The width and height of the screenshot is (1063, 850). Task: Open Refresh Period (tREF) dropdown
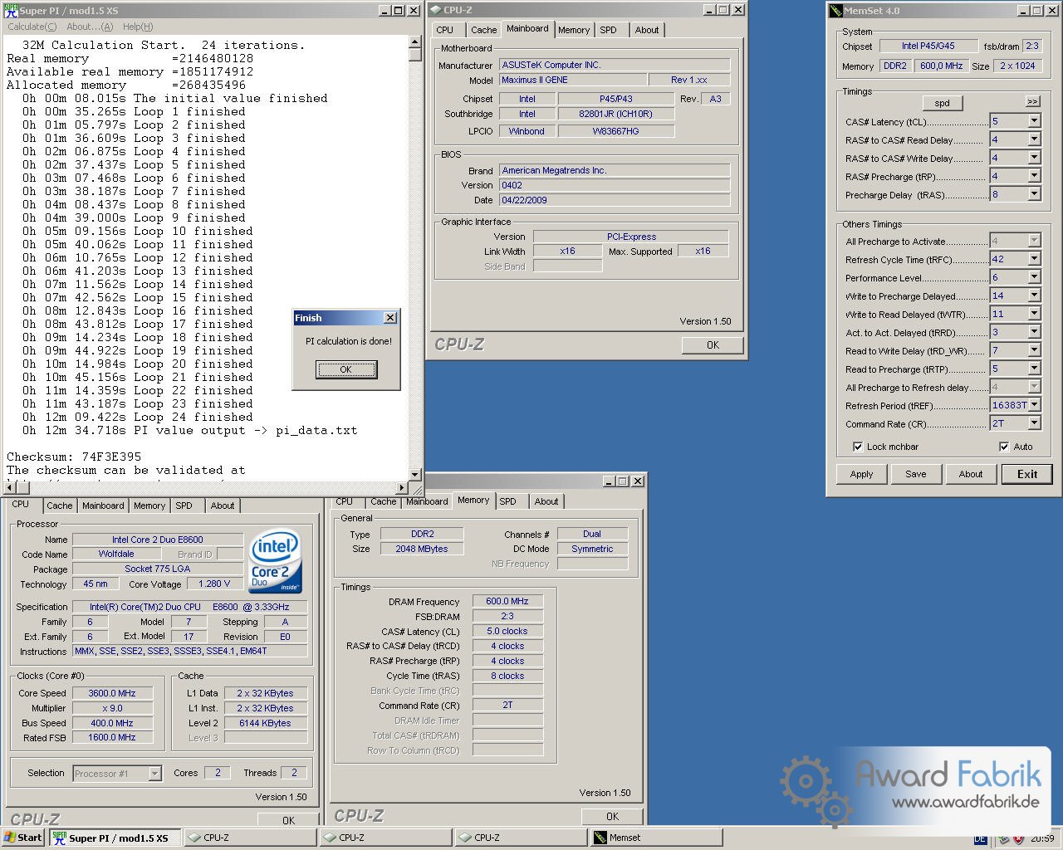click(x=1034, y=405)
